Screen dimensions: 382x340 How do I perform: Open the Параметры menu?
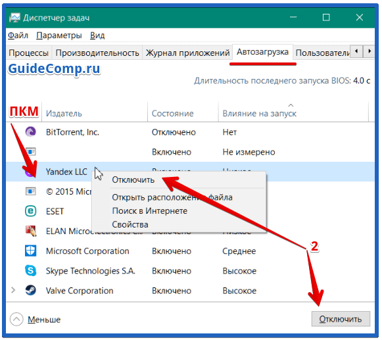point(59,36)
